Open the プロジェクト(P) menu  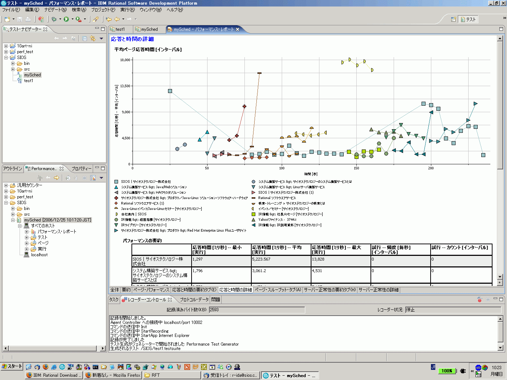pos(103,10)
